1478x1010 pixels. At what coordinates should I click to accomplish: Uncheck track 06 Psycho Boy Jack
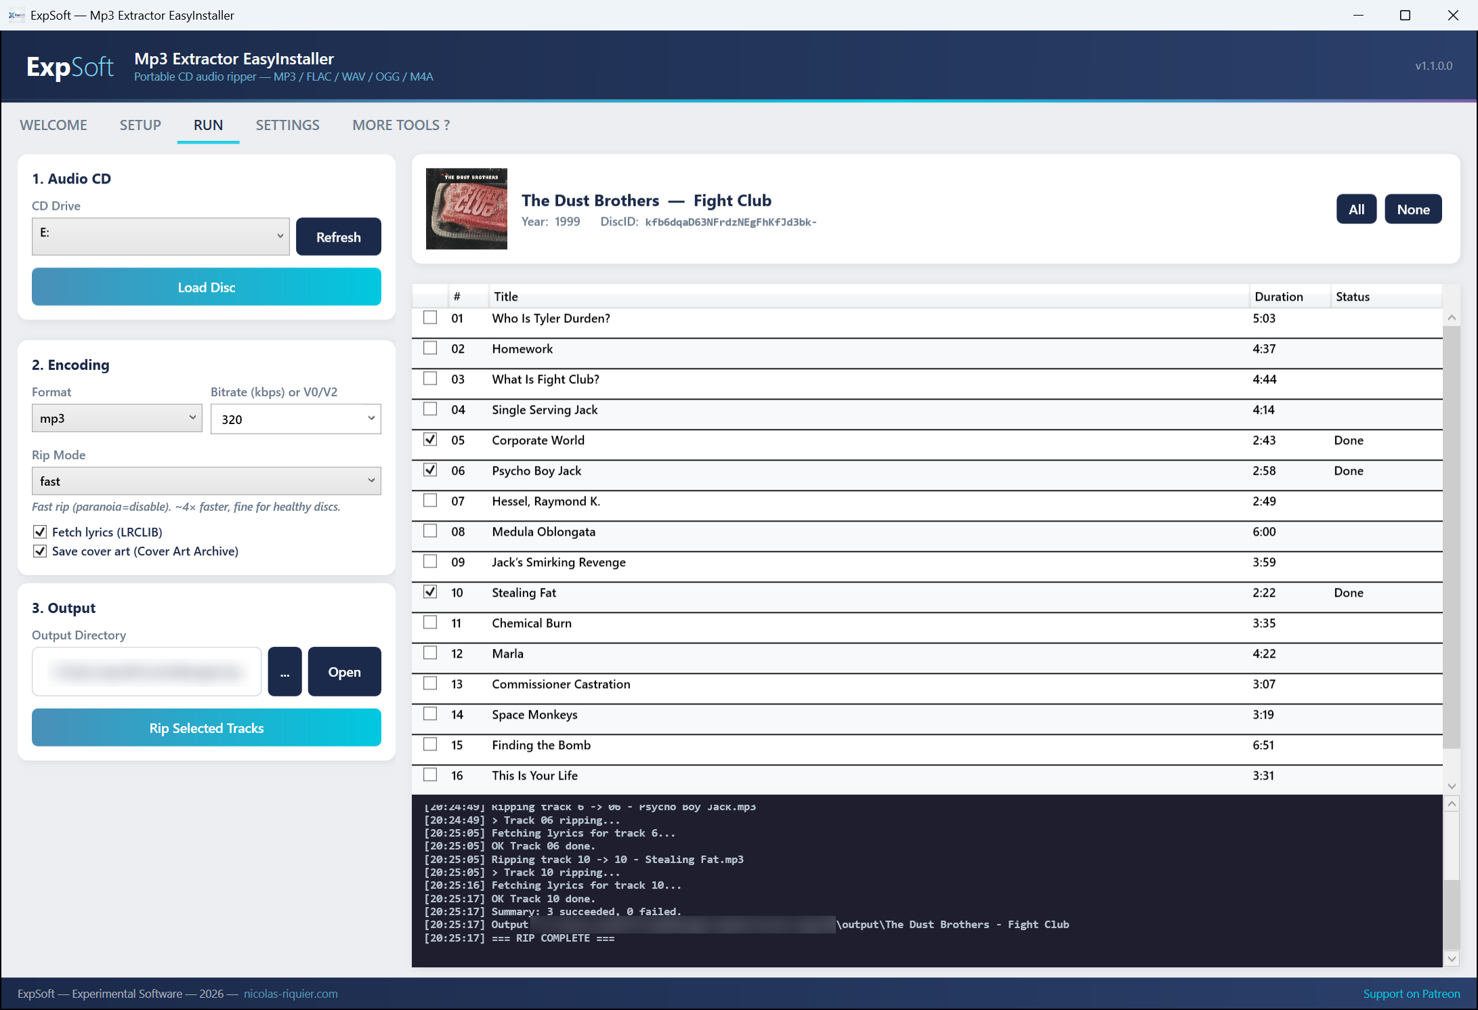click(x=430, y=469)
